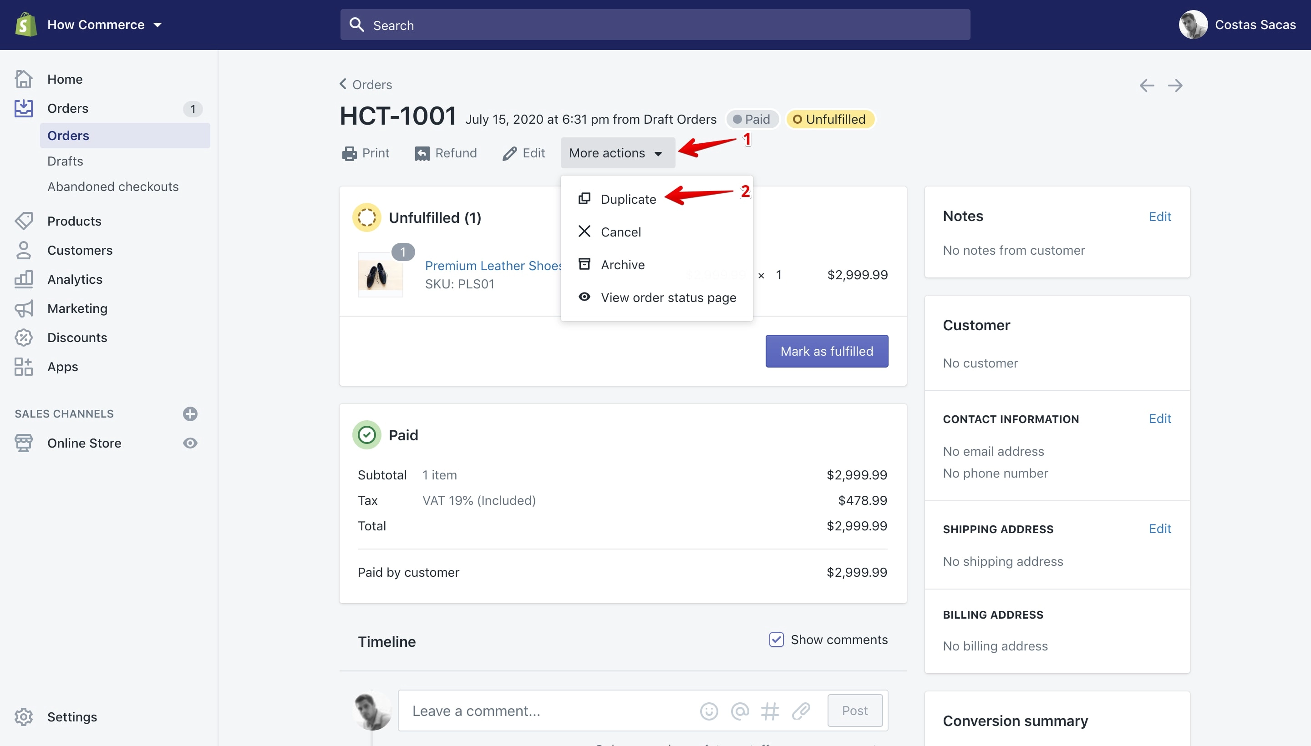Viewport: 1311px width, 746px height.
Task: Focus the Search input field
Action: pos(655,25)
